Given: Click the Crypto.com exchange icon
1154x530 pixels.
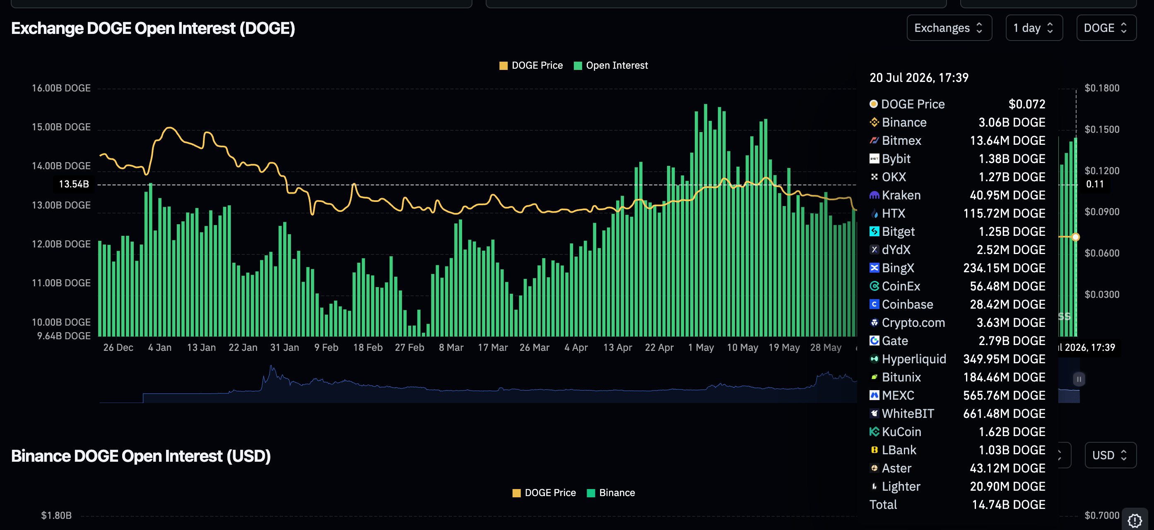Looking at the screenshot, I should coord(874,323).
